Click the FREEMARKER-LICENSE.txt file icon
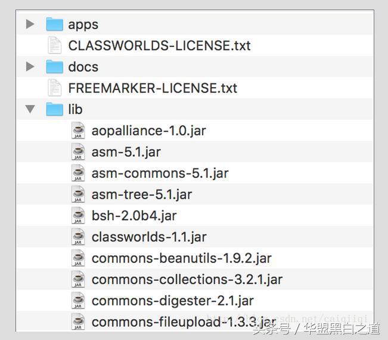Viewport: 388px width, 340px height. pyautogui.click(x=54, y=88)
